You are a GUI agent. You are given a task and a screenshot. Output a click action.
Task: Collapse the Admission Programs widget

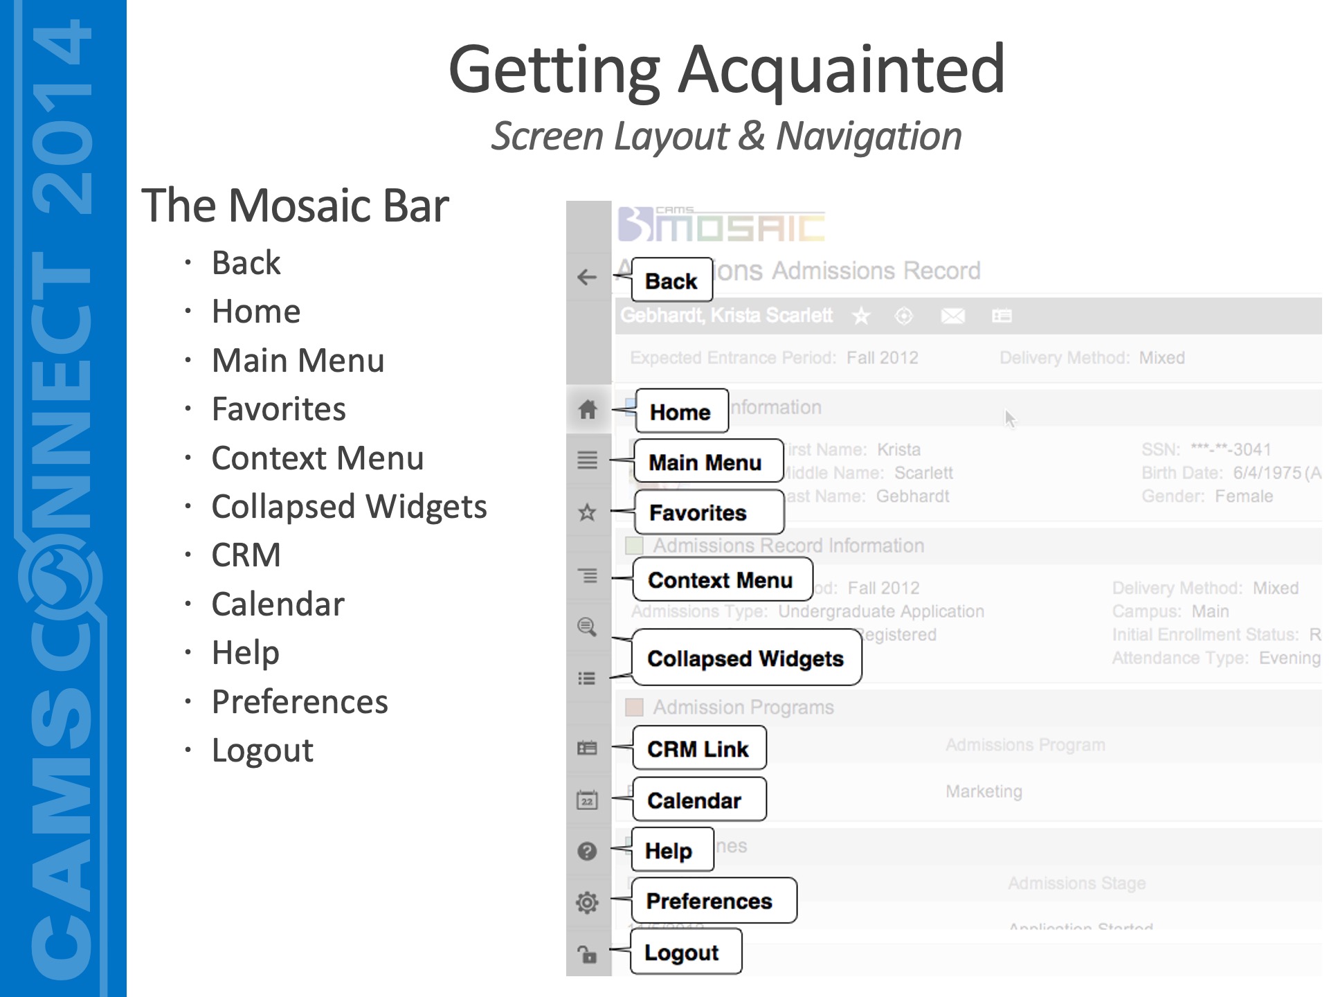[x=634, y=708]
